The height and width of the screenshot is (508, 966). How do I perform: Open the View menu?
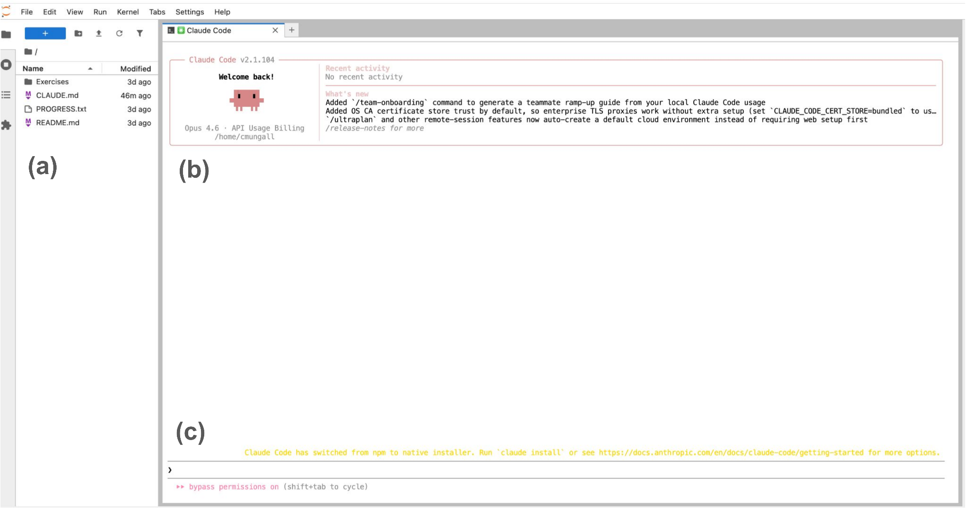click(x=75, y=12)
